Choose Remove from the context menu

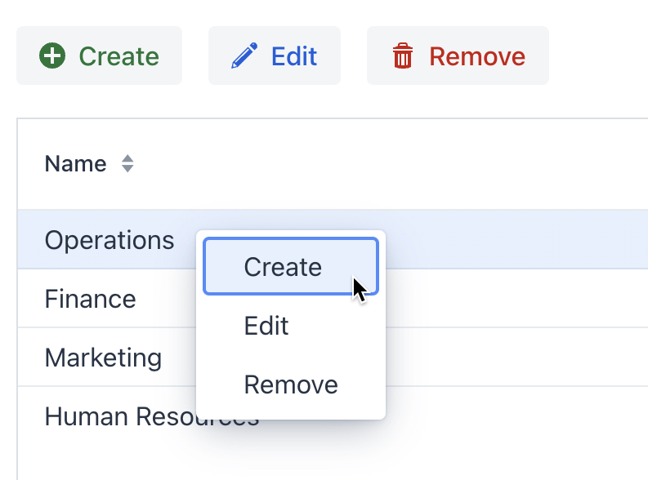click(x=291, y=384)
